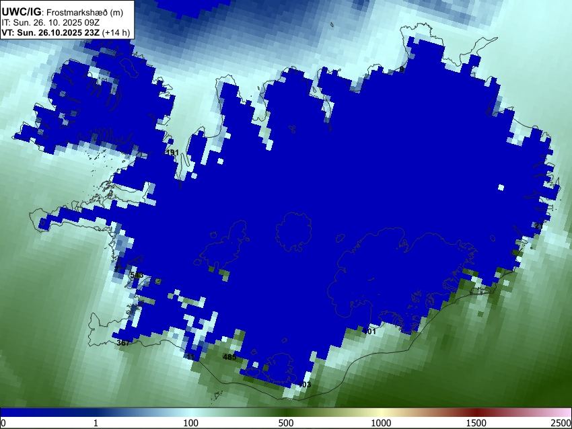Click the color scale label 100

(191, 423)
